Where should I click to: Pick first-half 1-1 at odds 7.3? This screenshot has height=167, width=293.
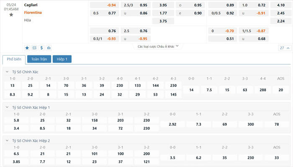click(x=198, y=124)
